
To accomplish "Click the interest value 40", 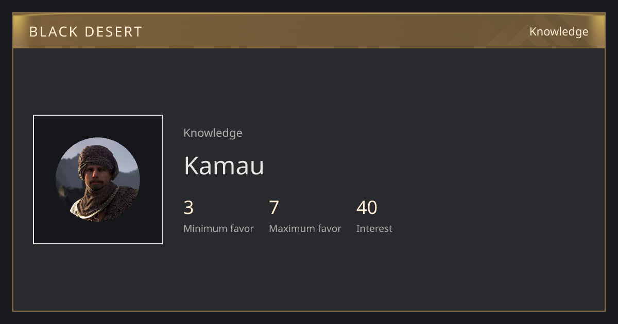I will click(x=367, y=208).
